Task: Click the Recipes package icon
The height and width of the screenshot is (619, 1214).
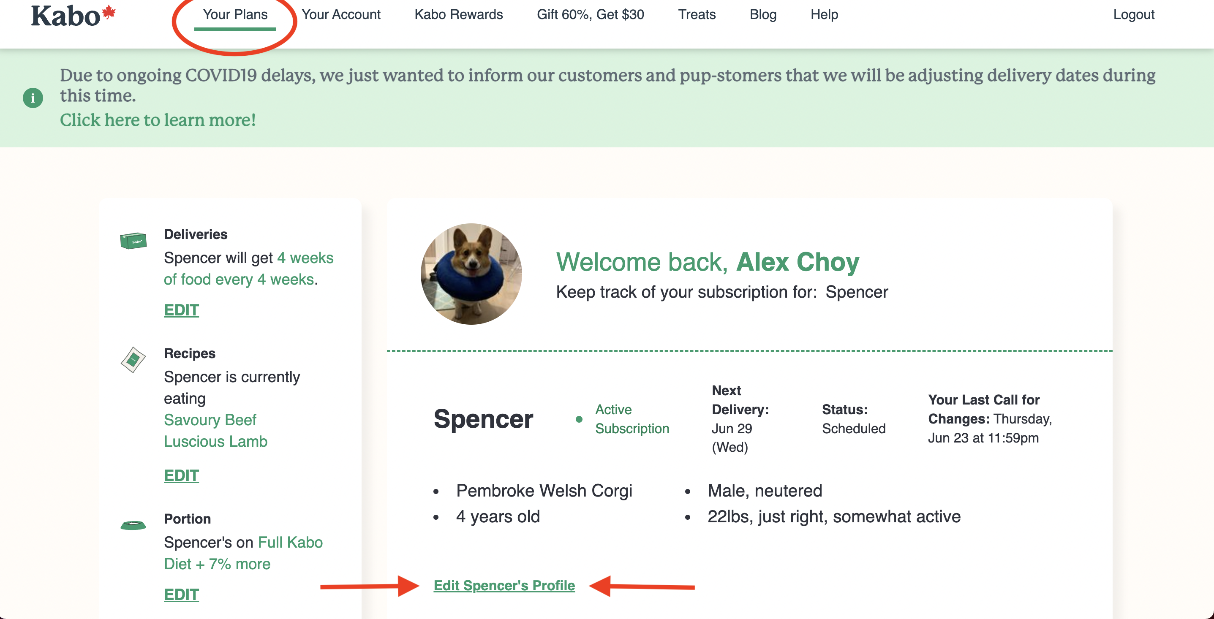Action: [x=133, y=360]
